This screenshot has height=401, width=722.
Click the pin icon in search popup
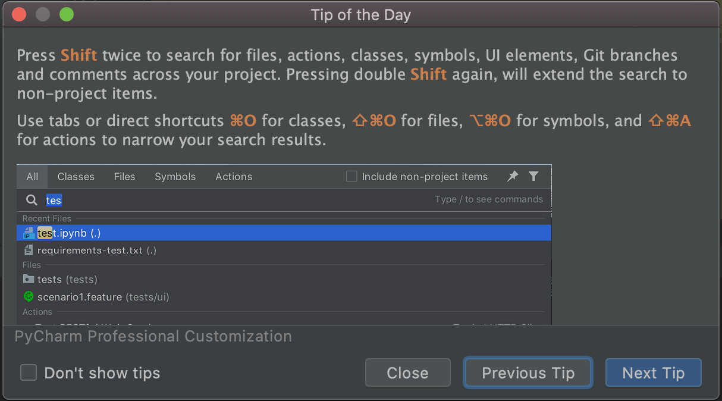click(513, 176)
